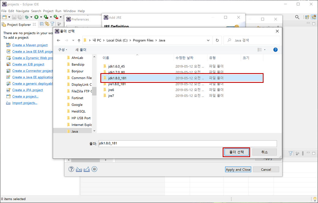Expand the address bar history dropdown
This screenshot has height=203, width=318.
pyautogui.click(x=208, y=40)
